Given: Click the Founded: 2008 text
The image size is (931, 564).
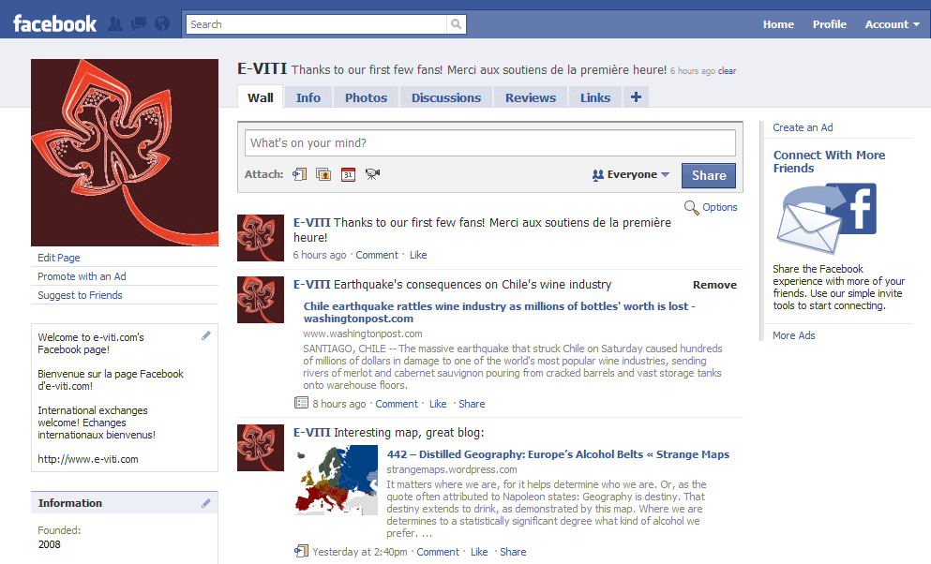Looking at the screenshot, I should pos(59,538).
